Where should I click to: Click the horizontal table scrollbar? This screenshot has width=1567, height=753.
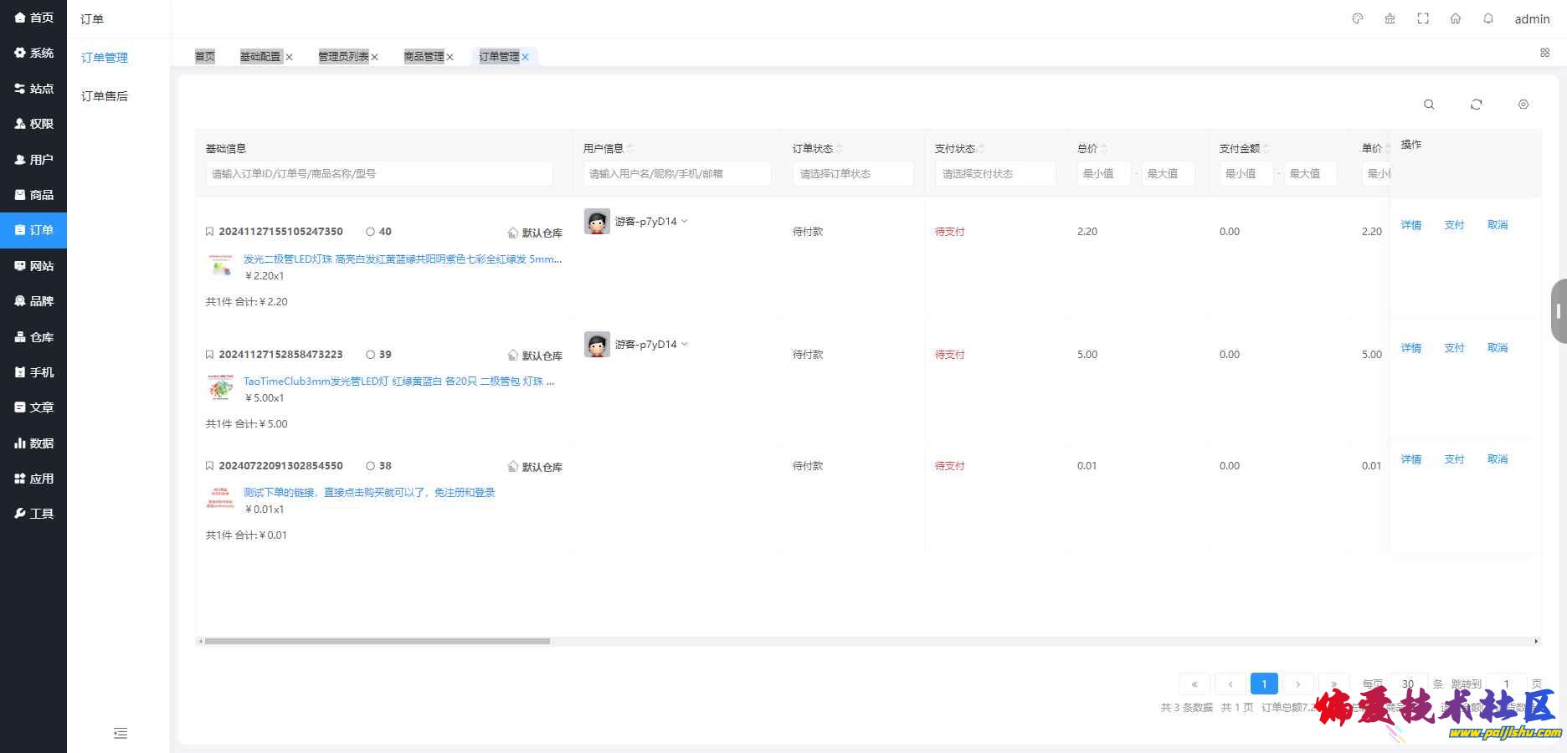pyautogui.click(x=377, y=642)
